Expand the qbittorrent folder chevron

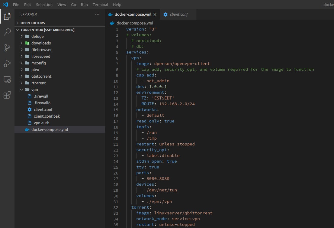tap(21, 76)
